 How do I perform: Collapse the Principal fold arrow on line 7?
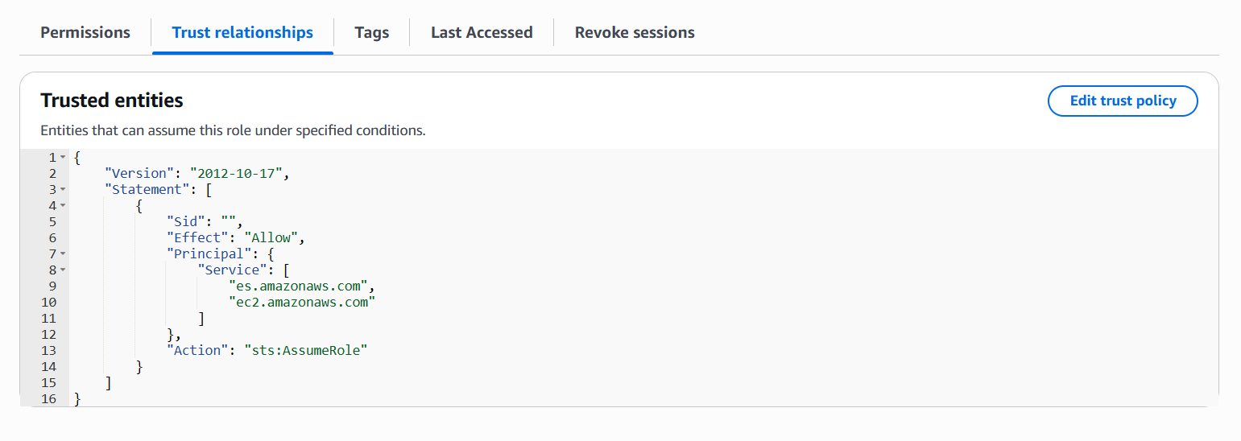[63, 253]
